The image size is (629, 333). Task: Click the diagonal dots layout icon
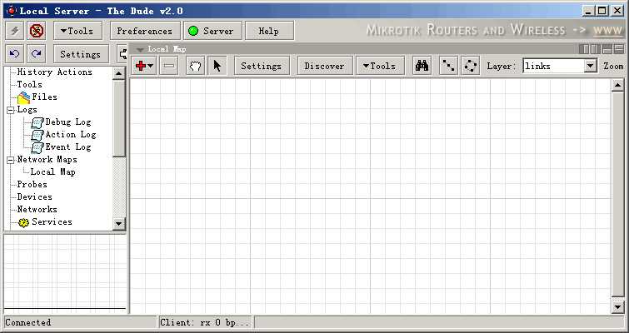click(448, 66)
